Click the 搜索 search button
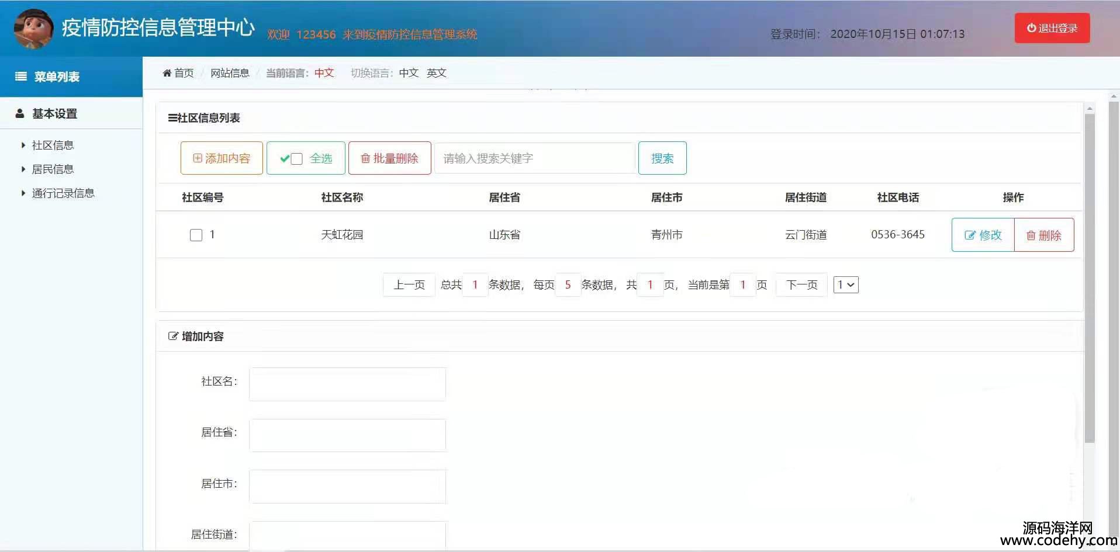The width and height of the screenshot is (1120, 552). pyautogui.click(x=662, y=158)
